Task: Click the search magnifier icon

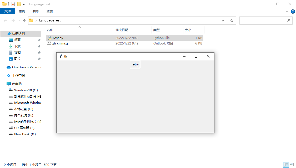Action: [288, 20]
